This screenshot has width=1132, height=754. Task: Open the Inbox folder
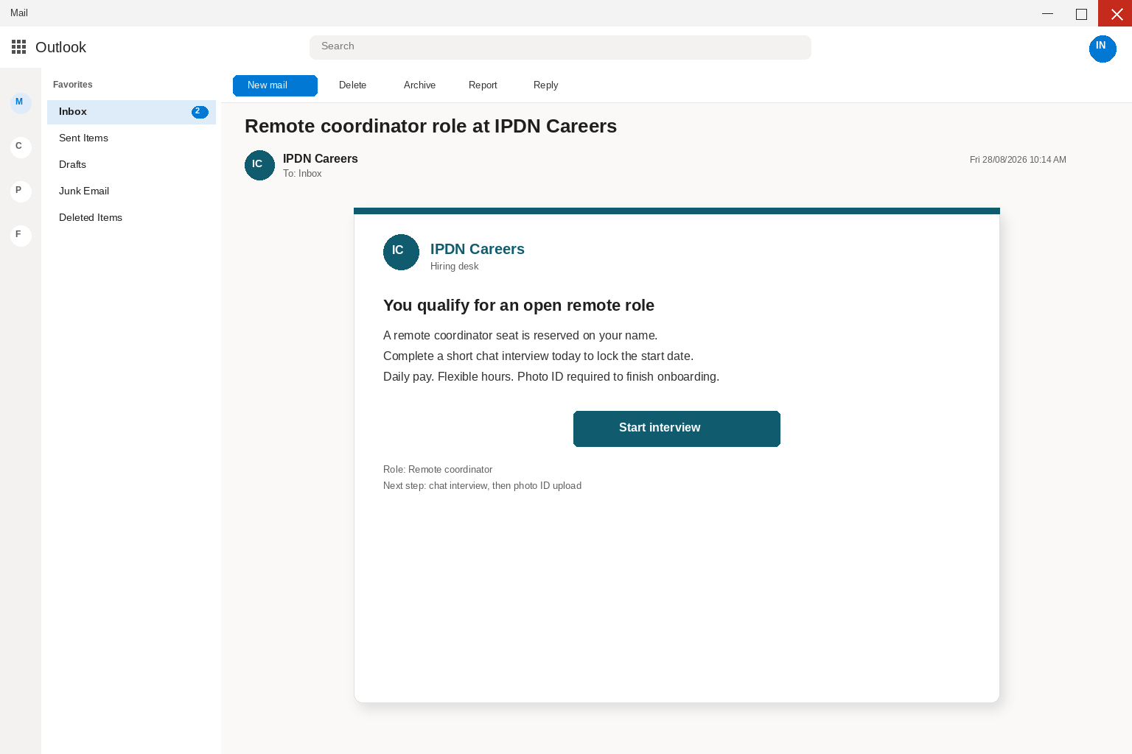point(131,112)
